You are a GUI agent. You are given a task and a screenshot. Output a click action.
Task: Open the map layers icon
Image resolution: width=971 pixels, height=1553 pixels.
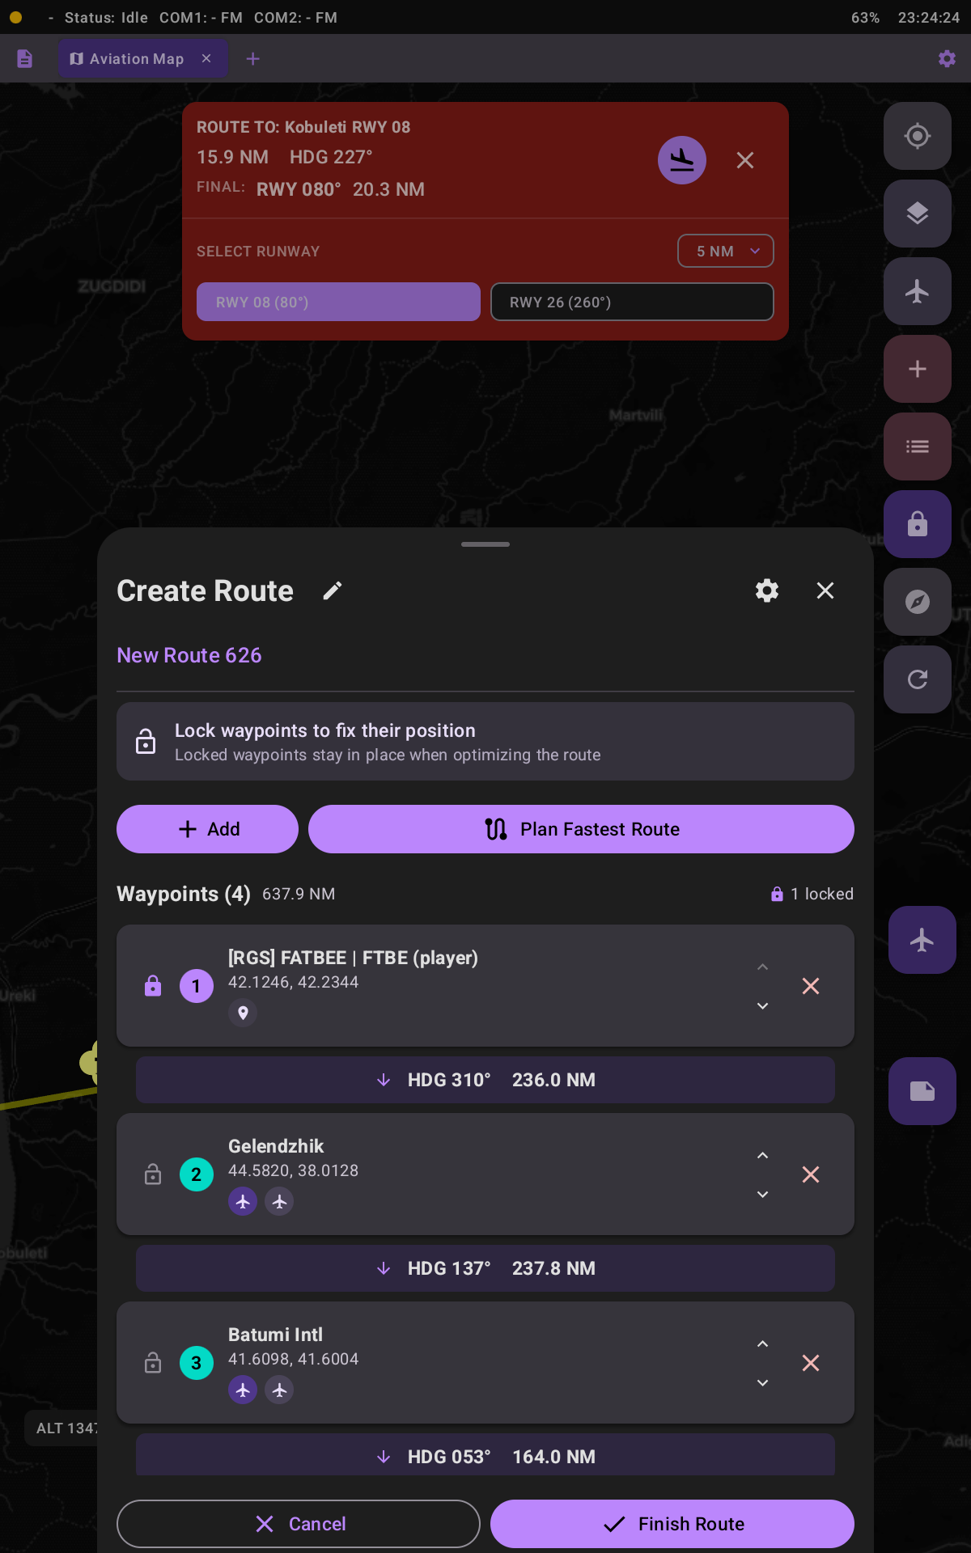(x=917, y=214)
